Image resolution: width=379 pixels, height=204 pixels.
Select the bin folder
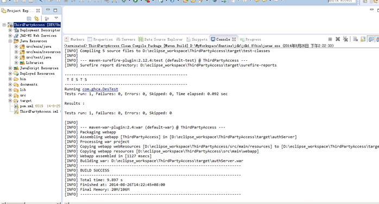click(23, 79)
